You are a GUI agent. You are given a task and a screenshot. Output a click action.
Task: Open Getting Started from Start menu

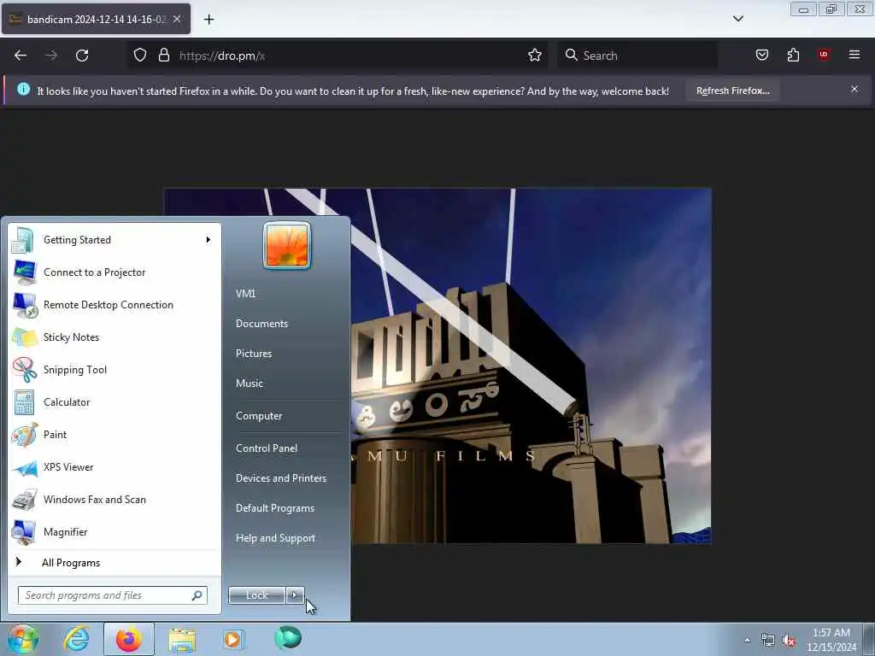[x=115, y=240]
